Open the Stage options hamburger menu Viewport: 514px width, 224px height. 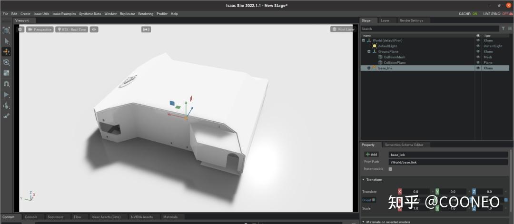[x=510, y=29]
